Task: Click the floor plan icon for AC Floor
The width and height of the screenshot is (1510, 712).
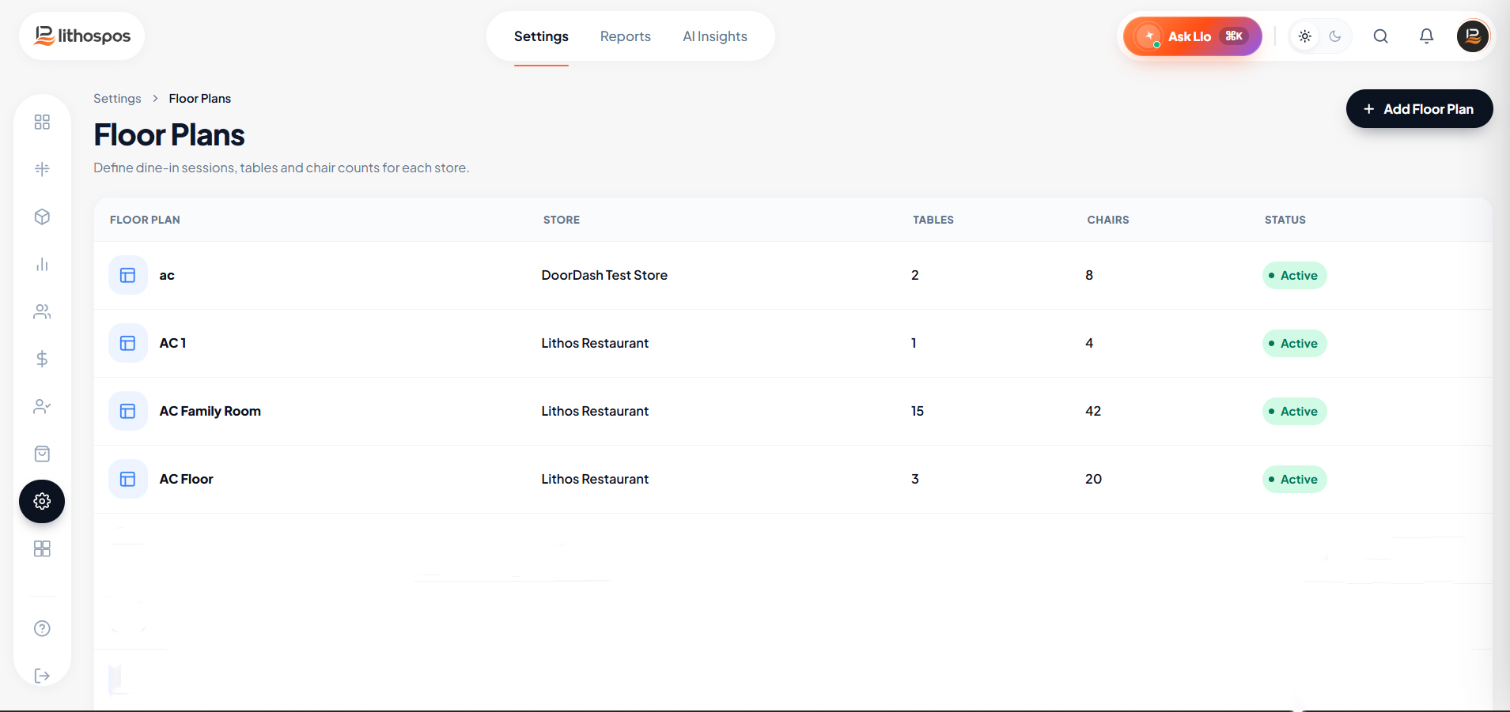Action: pos(127,479)
